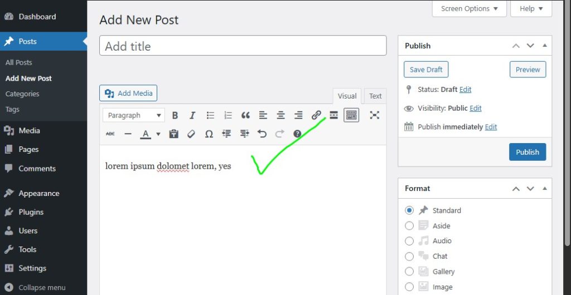Edit the Visibility setting
This screenshot has height=295, width=571.
pos(476,109)
